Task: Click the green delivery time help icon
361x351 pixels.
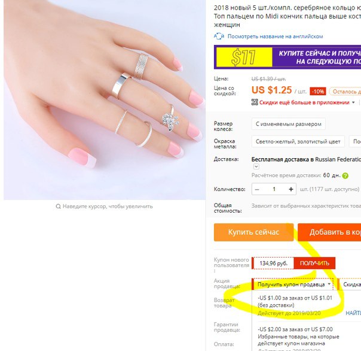Action: pyautogui.click(x=345, y=176)
